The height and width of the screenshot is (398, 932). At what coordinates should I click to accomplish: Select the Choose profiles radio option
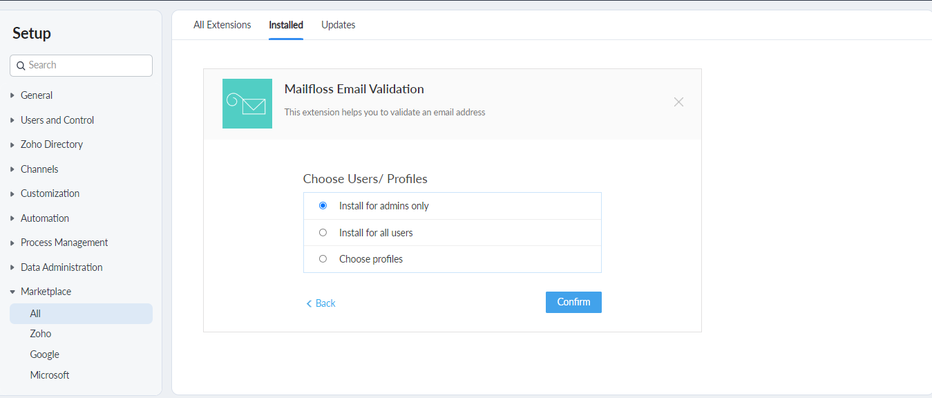(x=323, y=259)
